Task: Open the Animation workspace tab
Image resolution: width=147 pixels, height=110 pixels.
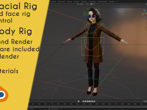Action: 77,2
